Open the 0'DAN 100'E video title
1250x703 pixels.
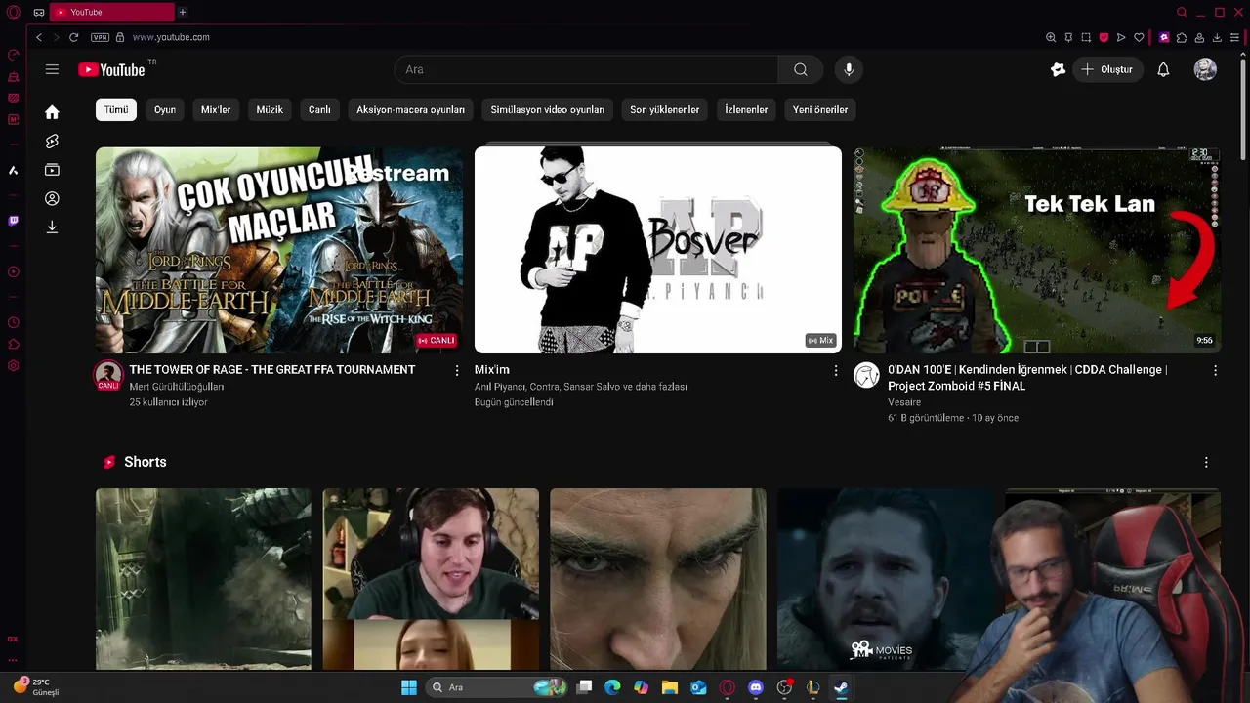(1027, 378)
